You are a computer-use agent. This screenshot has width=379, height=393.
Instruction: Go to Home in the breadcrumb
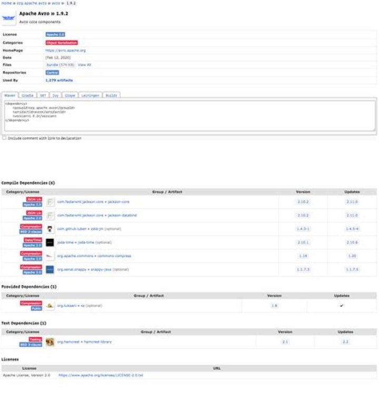click(6, 3)
